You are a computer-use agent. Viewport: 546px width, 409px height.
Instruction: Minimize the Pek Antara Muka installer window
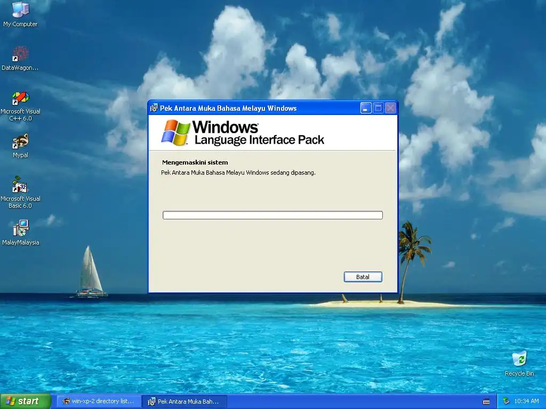point(366,108)
